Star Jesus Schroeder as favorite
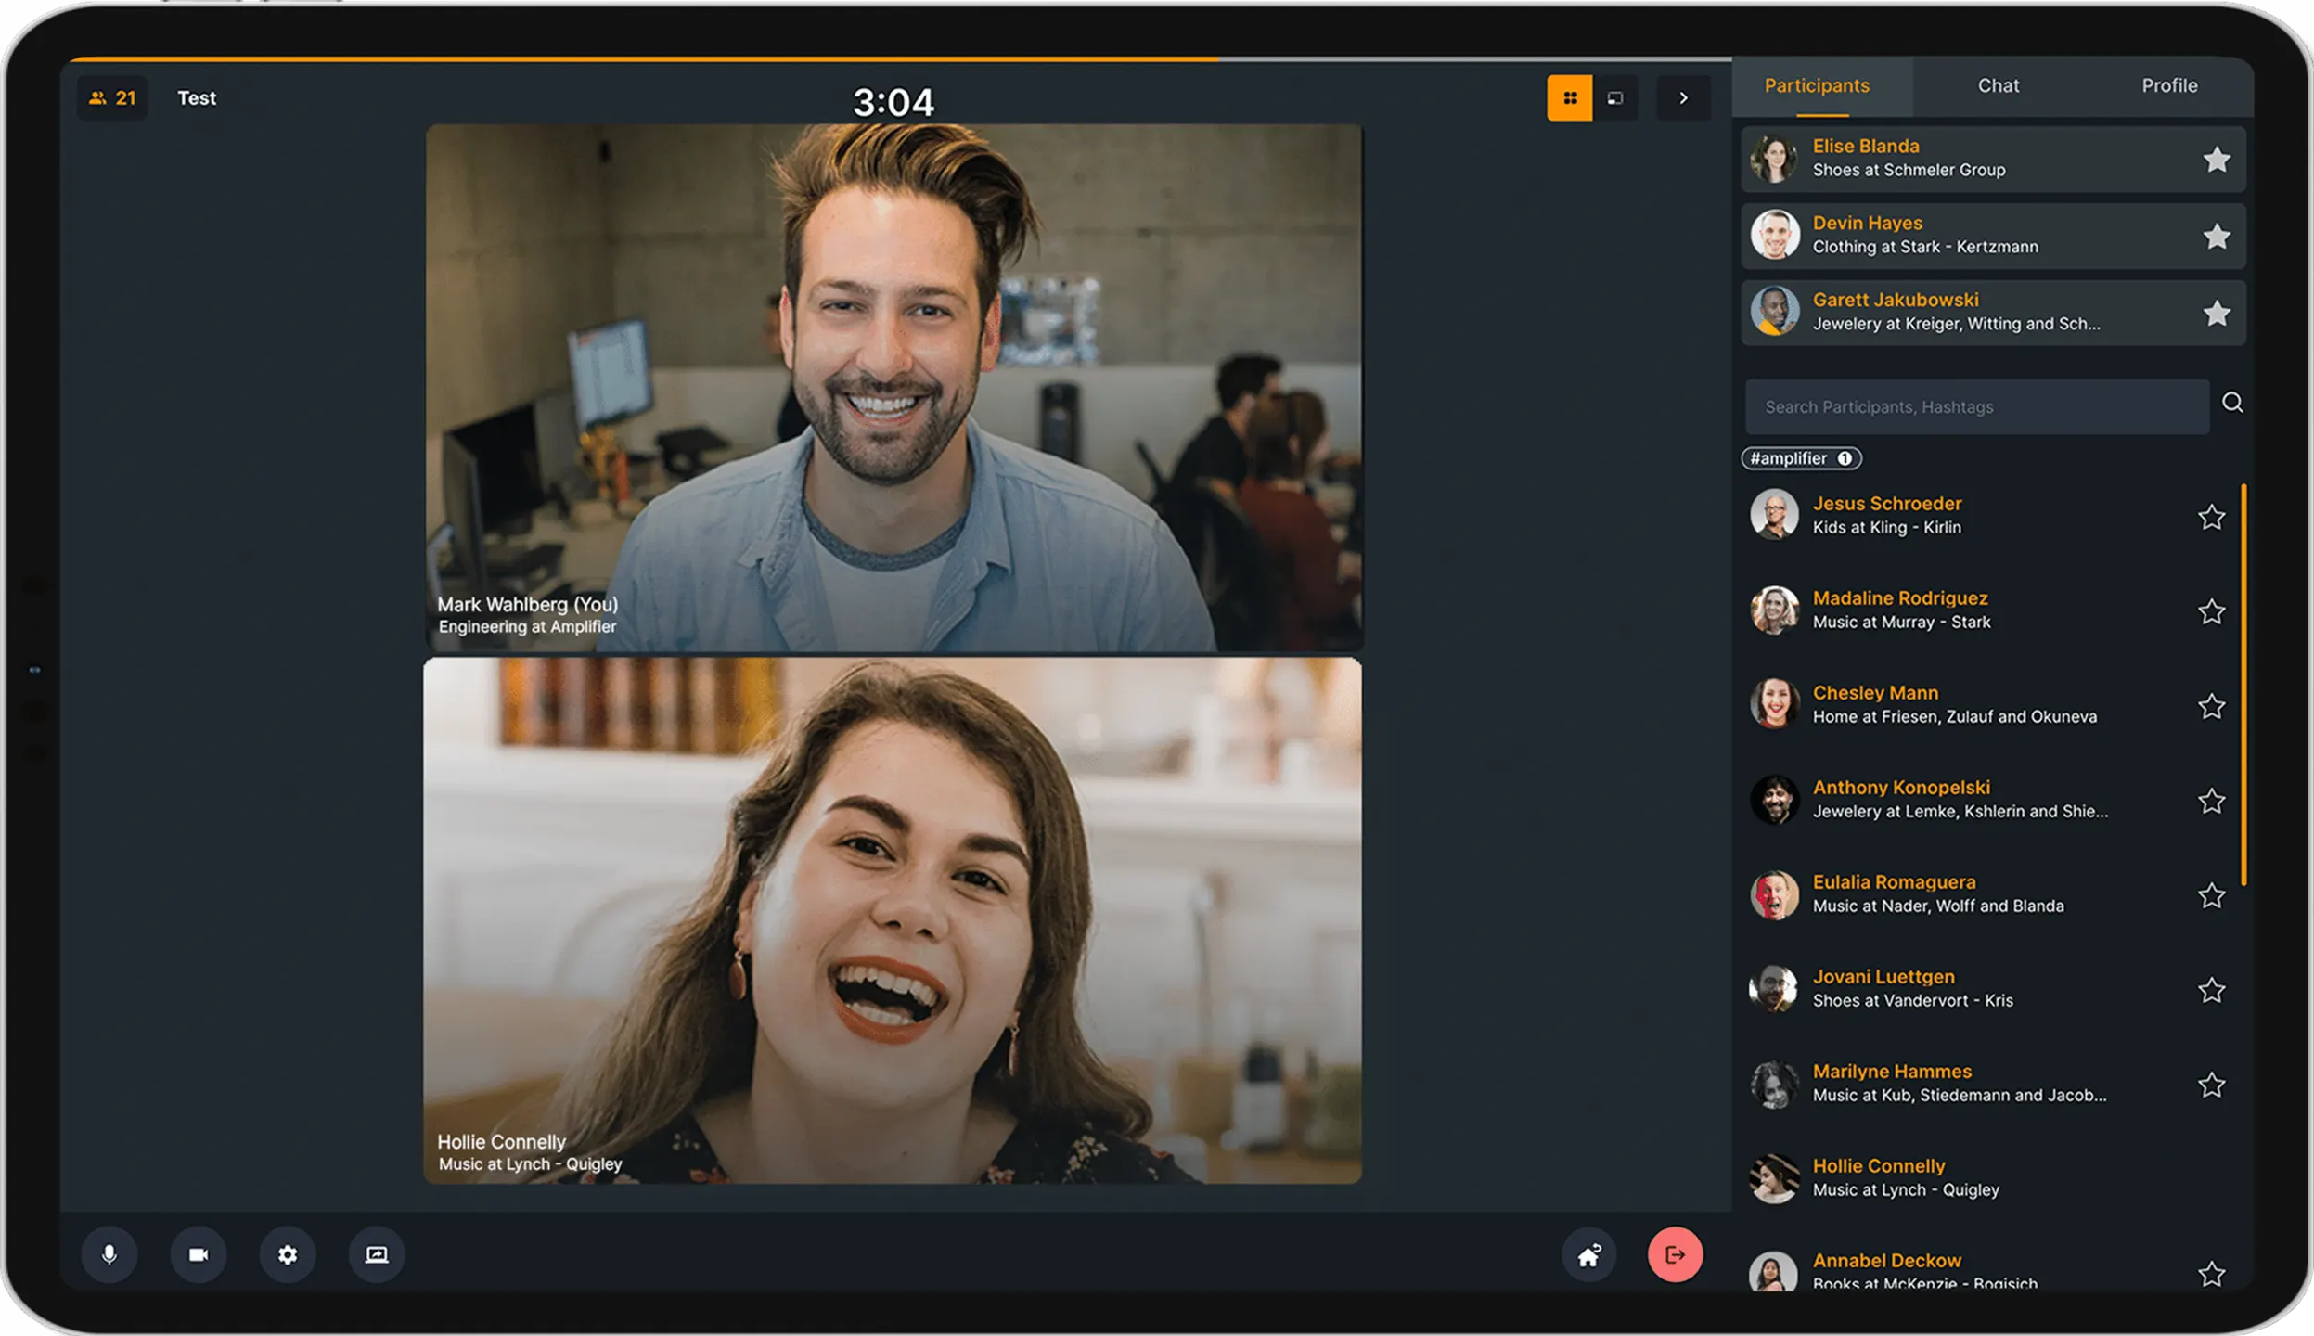2314x1336 pixels. [x=2212, y=517]
